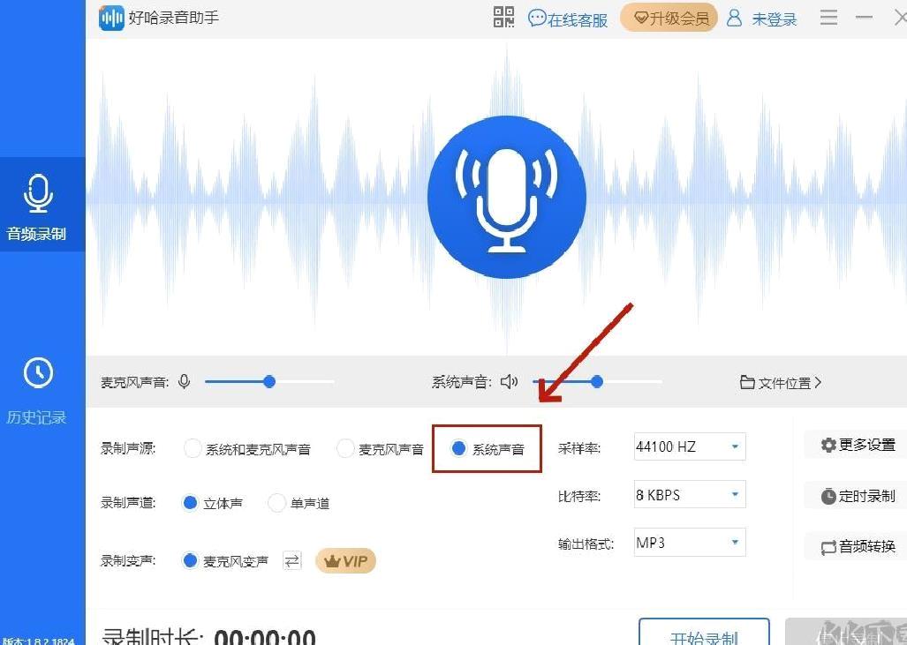Minimize the 好哈录音助手 window
907x645 pixels.
[x=865, y=18]
